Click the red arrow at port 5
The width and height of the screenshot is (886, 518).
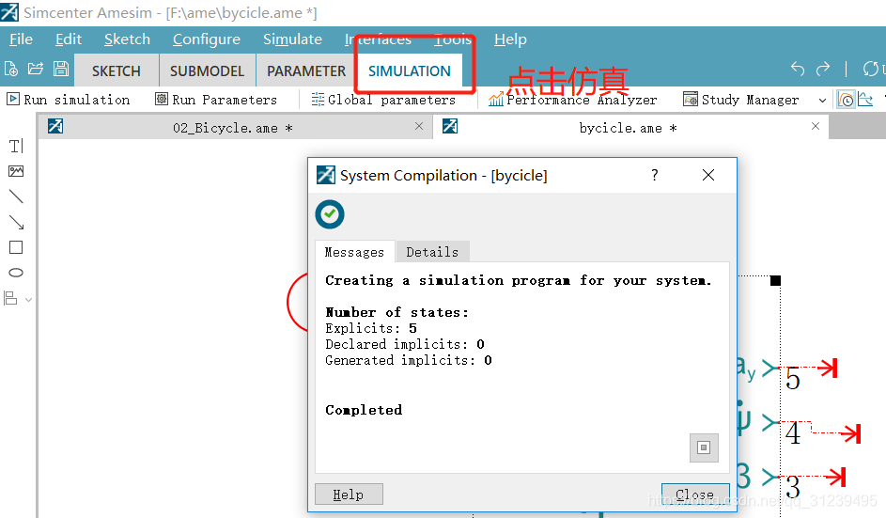[827, 369]
